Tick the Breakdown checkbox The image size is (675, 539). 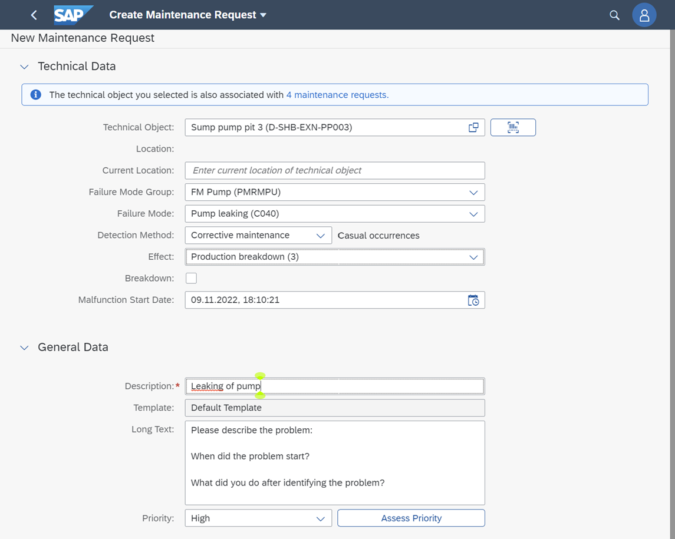point(191,278)
